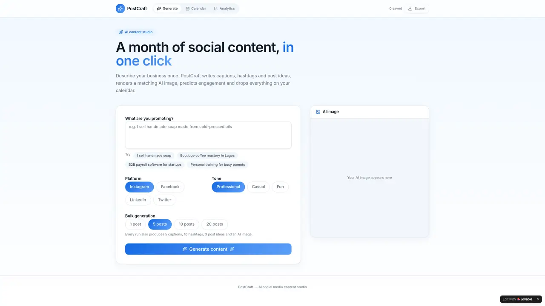Image resolution: width=545 pixels, height=306 pixels.
Task: Click the calendar icon in navigation
Action: coord(187,8)
